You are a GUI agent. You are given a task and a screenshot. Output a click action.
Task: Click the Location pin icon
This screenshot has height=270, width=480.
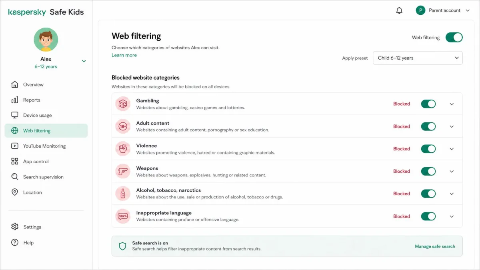[15, 192]
